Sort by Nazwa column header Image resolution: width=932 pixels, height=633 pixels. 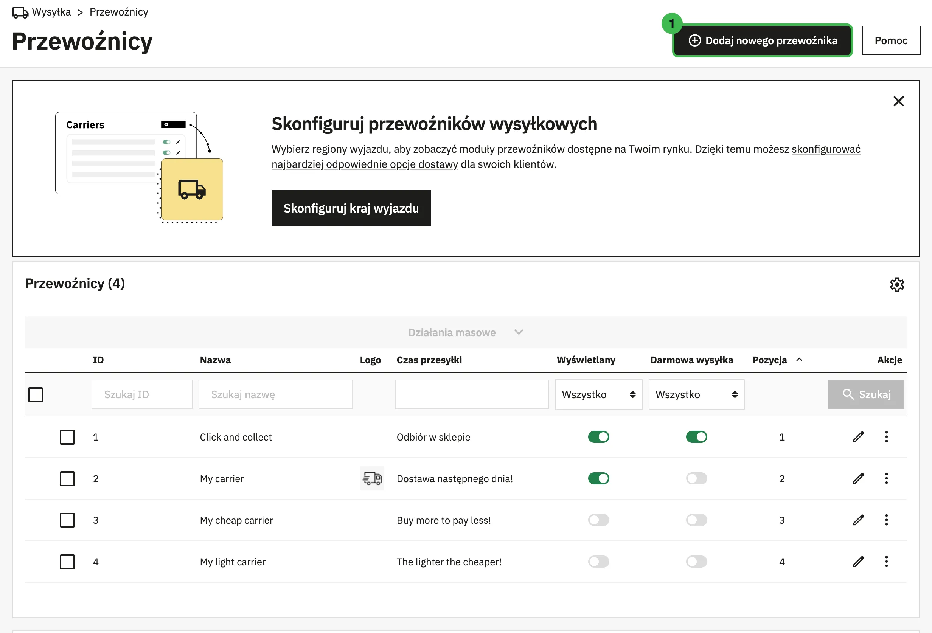(215, 360)
